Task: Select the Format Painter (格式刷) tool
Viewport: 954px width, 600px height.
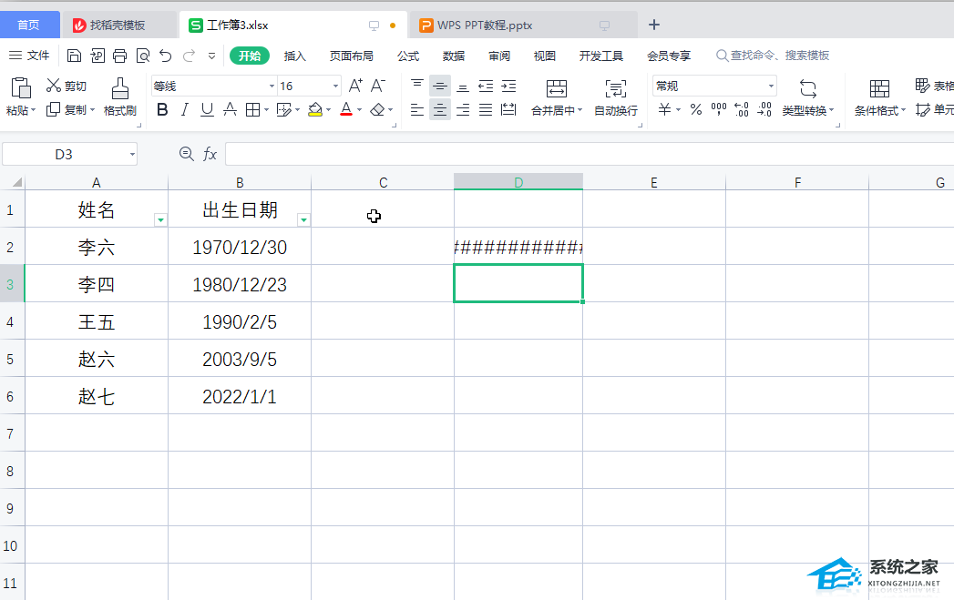Action: (x=119, y=97)
